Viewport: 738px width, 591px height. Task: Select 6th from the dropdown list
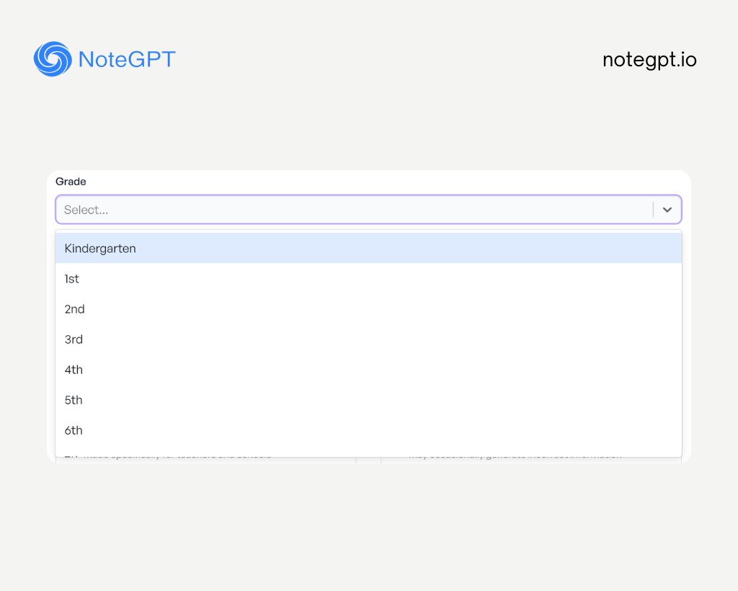74,430
